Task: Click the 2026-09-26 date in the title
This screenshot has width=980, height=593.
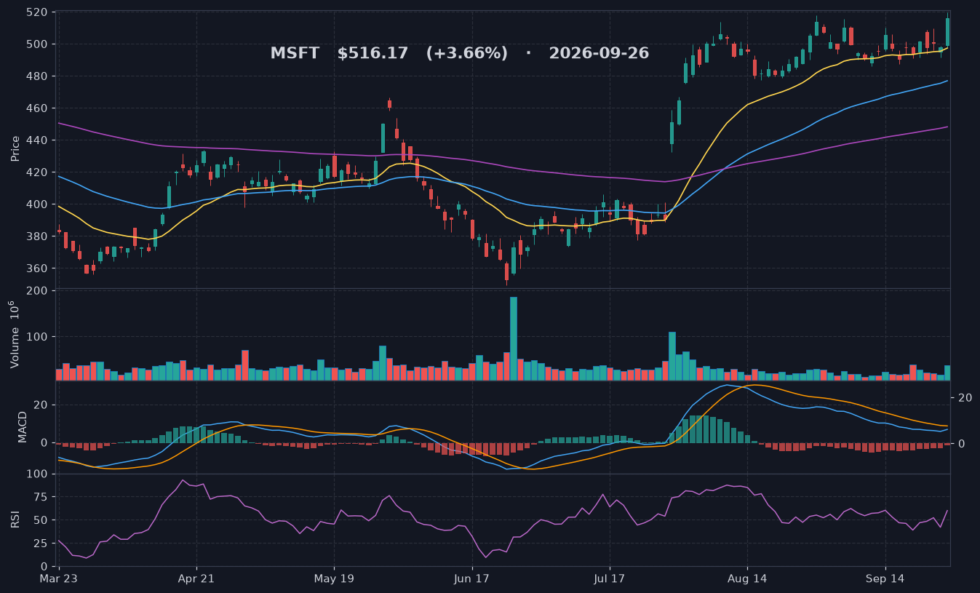Action: point(599,53)
